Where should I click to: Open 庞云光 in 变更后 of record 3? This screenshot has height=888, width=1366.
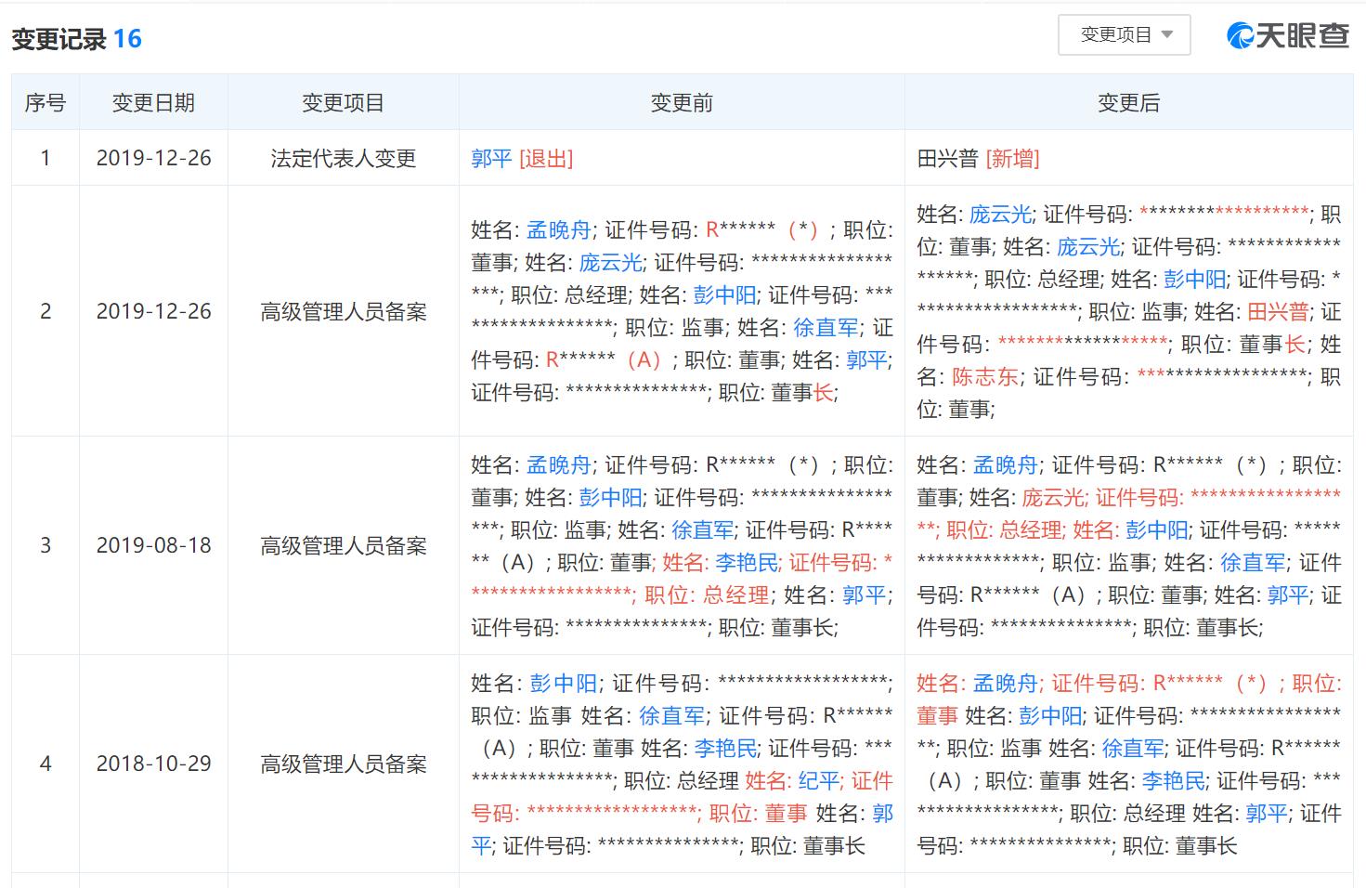click(x=1053, y=498)
